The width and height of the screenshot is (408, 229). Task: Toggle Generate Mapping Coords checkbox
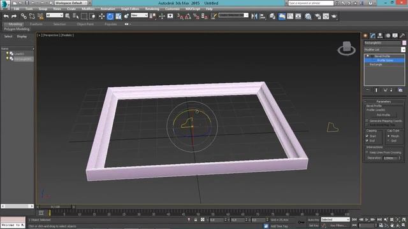tap(367, 121)
